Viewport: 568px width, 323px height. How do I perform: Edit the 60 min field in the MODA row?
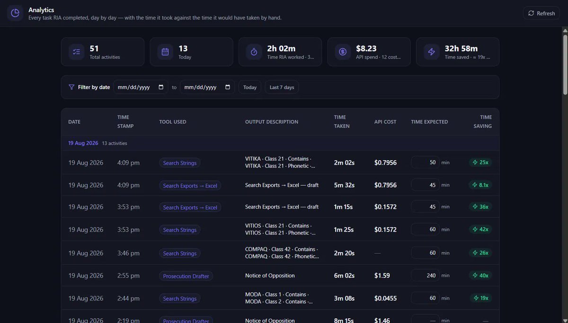pos(425,298)
